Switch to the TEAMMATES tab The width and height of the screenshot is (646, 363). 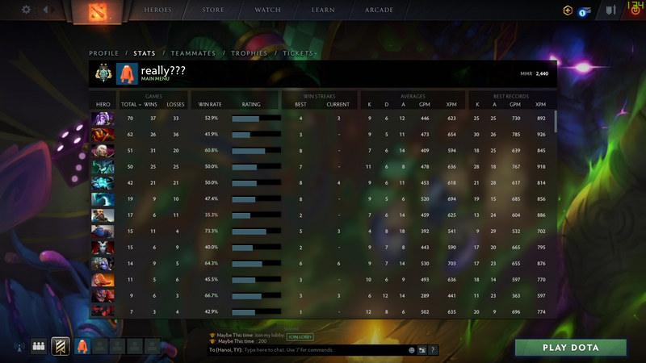pos(193,53)
